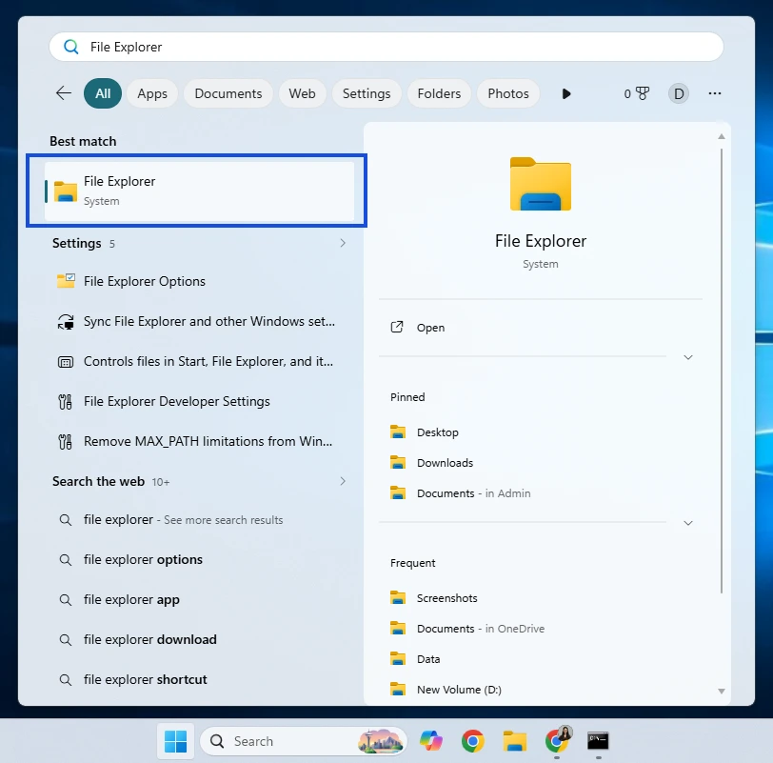Search web for file explorer see more results
773x763 pixels.
click(199, 520)
